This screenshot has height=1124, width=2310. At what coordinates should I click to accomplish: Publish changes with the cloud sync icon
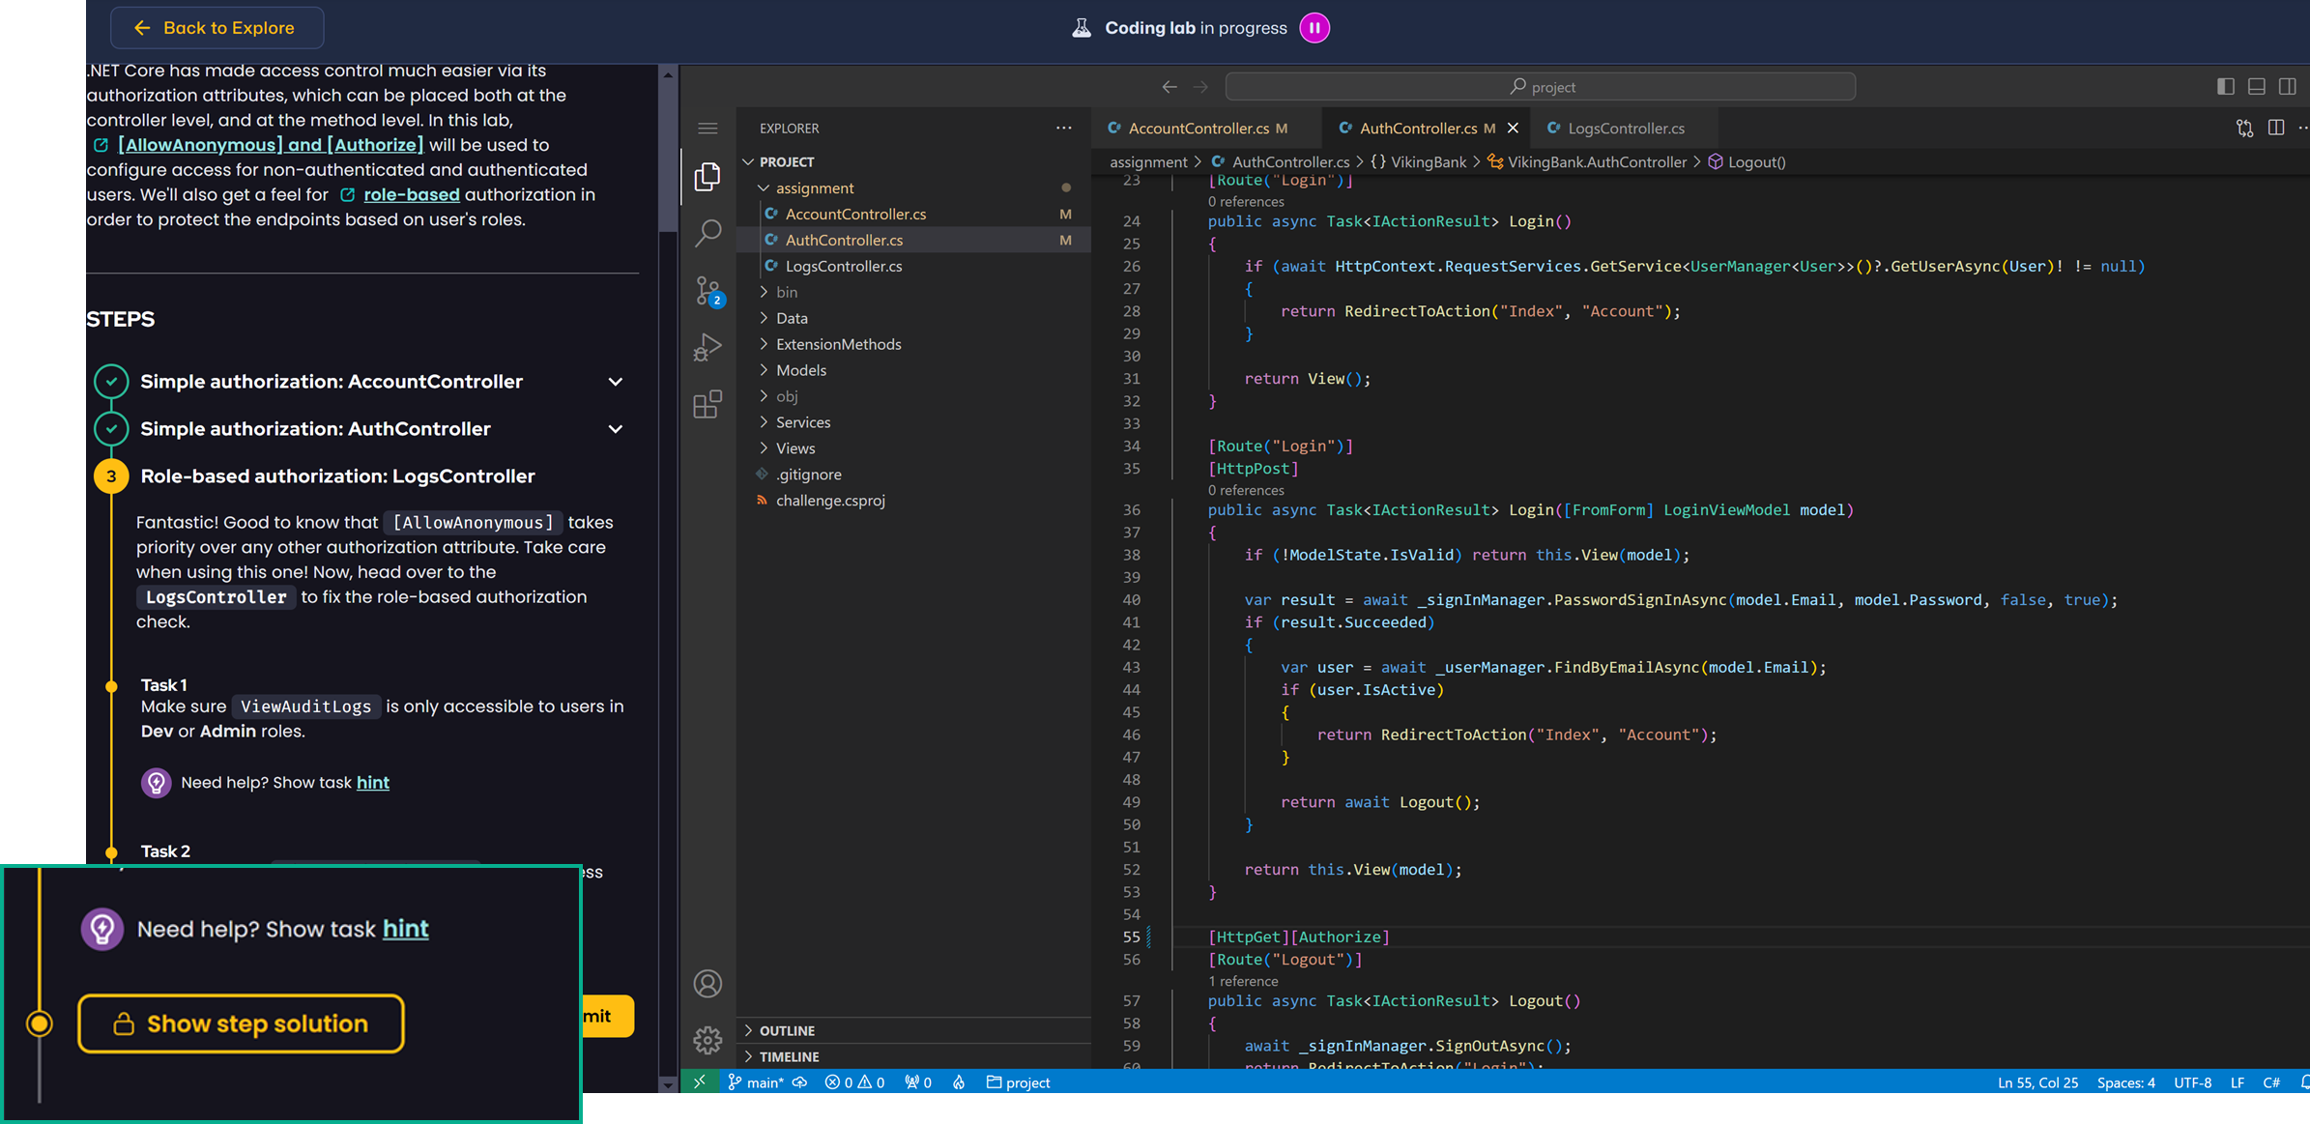pyautogui.click(x=800, y=1082)
